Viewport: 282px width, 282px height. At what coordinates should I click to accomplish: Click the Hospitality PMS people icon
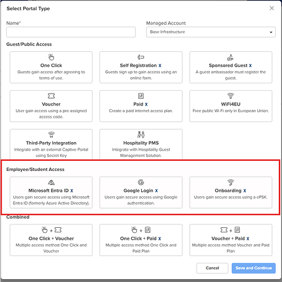point(141,135)
